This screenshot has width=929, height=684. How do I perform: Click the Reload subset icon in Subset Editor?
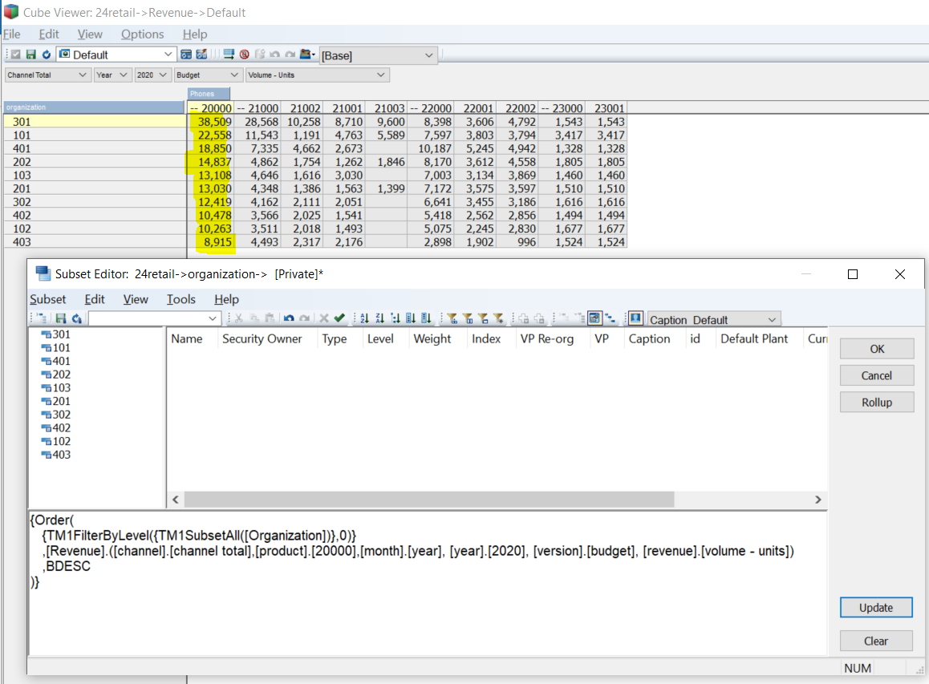pyautogui.click(x=76, y=318)
